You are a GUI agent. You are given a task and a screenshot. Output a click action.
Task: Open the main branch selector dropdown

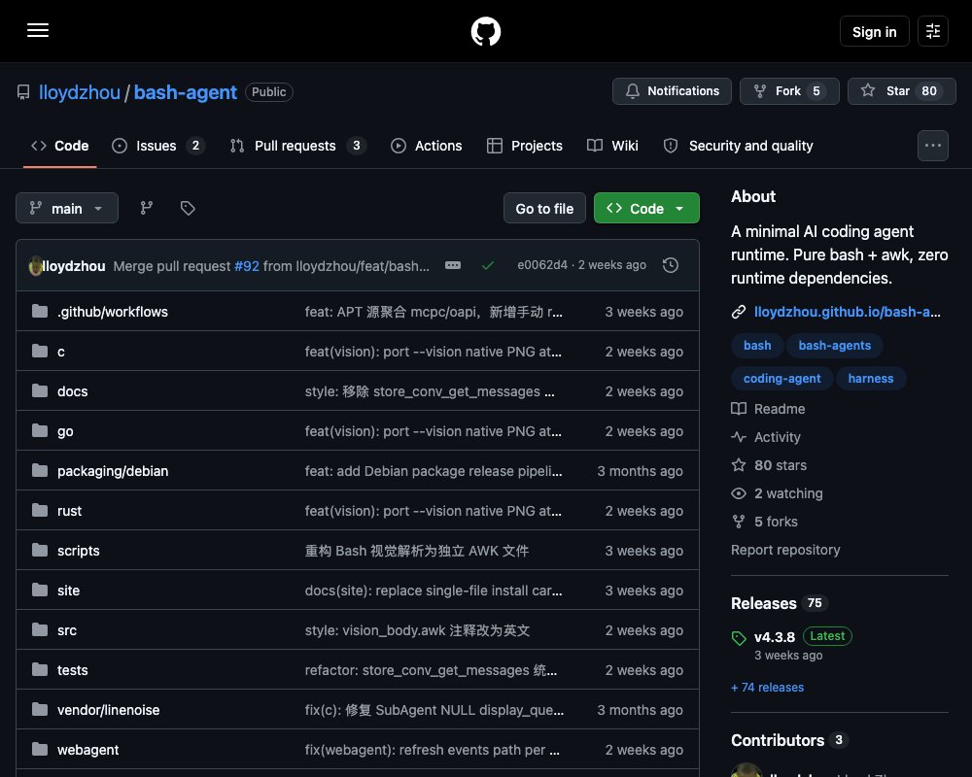67,208
